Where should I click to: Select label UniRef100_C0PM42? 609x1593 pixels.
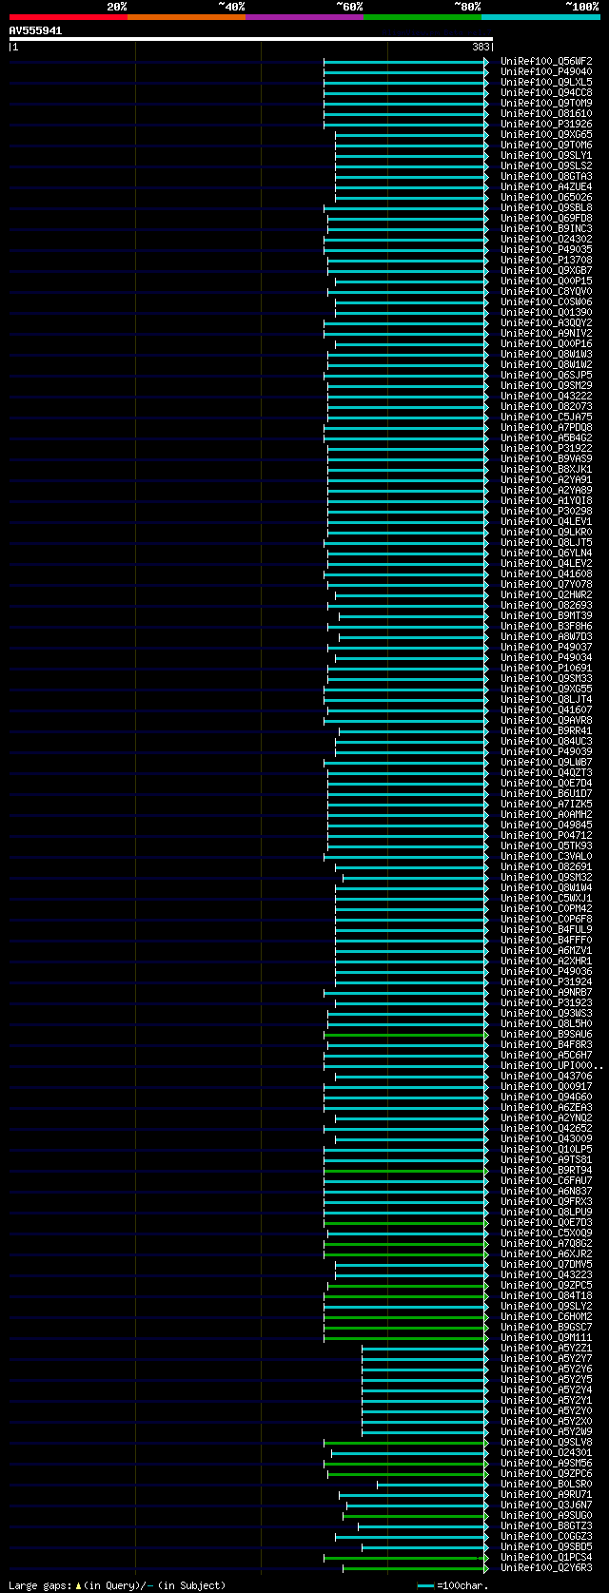tap(546, 908)
